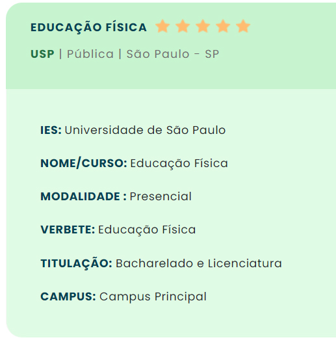The height and width of the screenshot is (342, 336).
Task: Select the Presencial modality value
Action: point(161,196)
